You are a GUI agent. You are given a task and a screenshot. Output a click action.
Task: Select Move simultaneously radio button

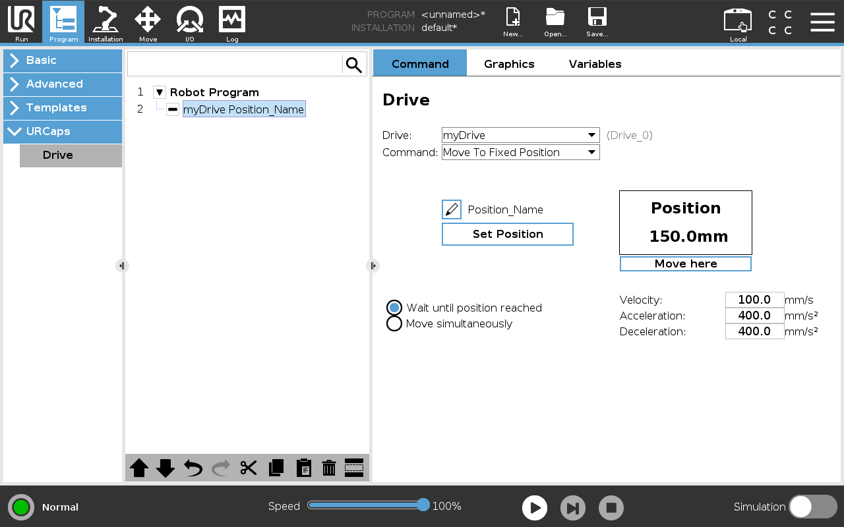tap(394, 323)
